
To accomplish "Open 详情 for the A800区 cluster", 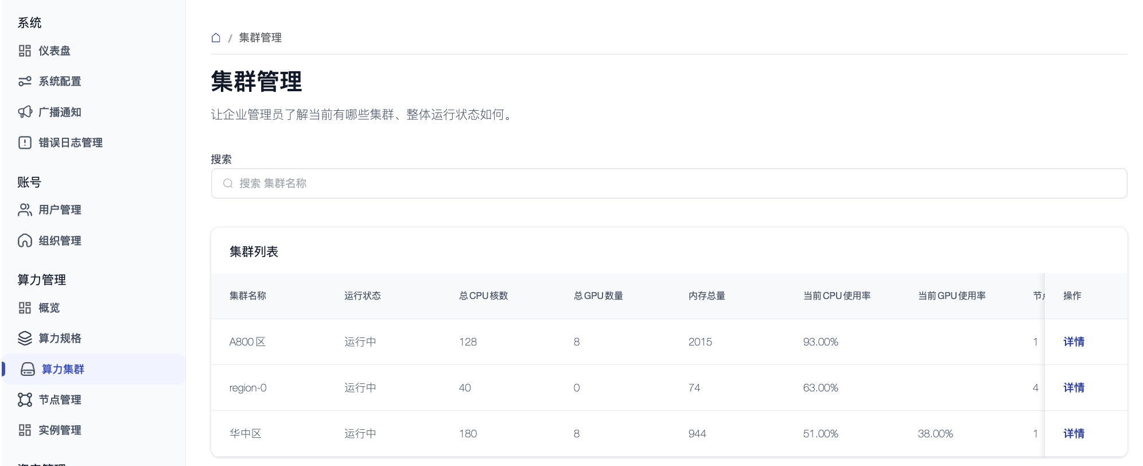I will coord(1073,342).
